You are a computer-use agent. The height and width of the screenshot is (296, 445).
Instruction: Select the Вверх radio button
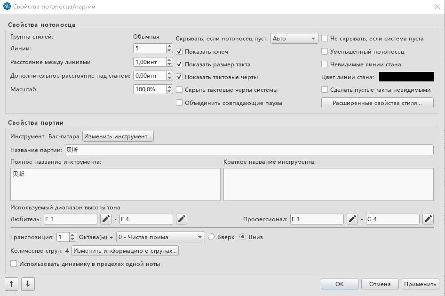[x=211, y=237]
